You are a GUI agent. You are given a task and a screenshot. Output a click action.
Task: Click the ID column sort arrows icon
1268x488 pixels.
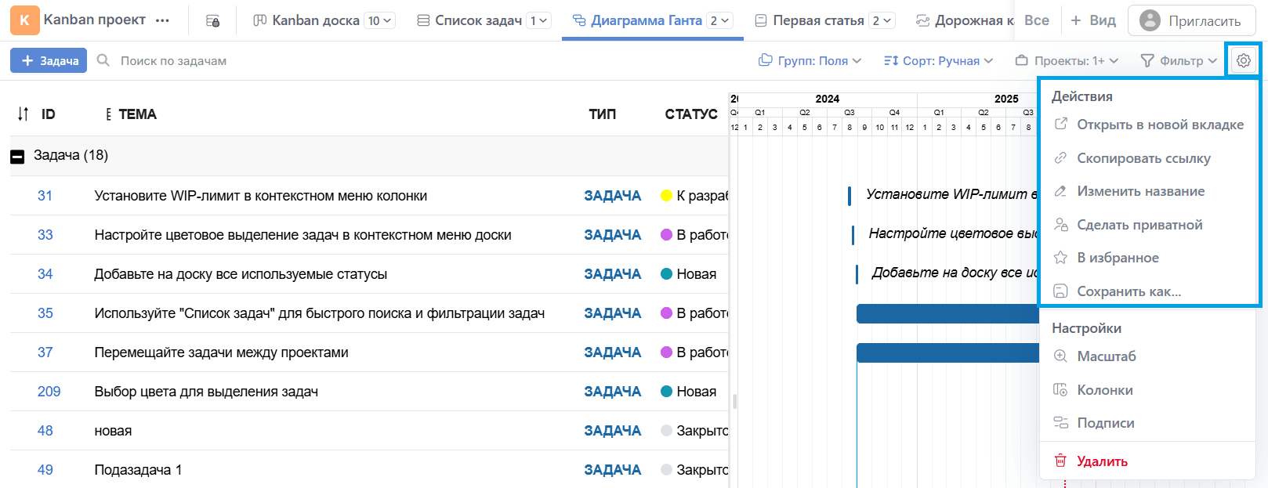[23, 114]
